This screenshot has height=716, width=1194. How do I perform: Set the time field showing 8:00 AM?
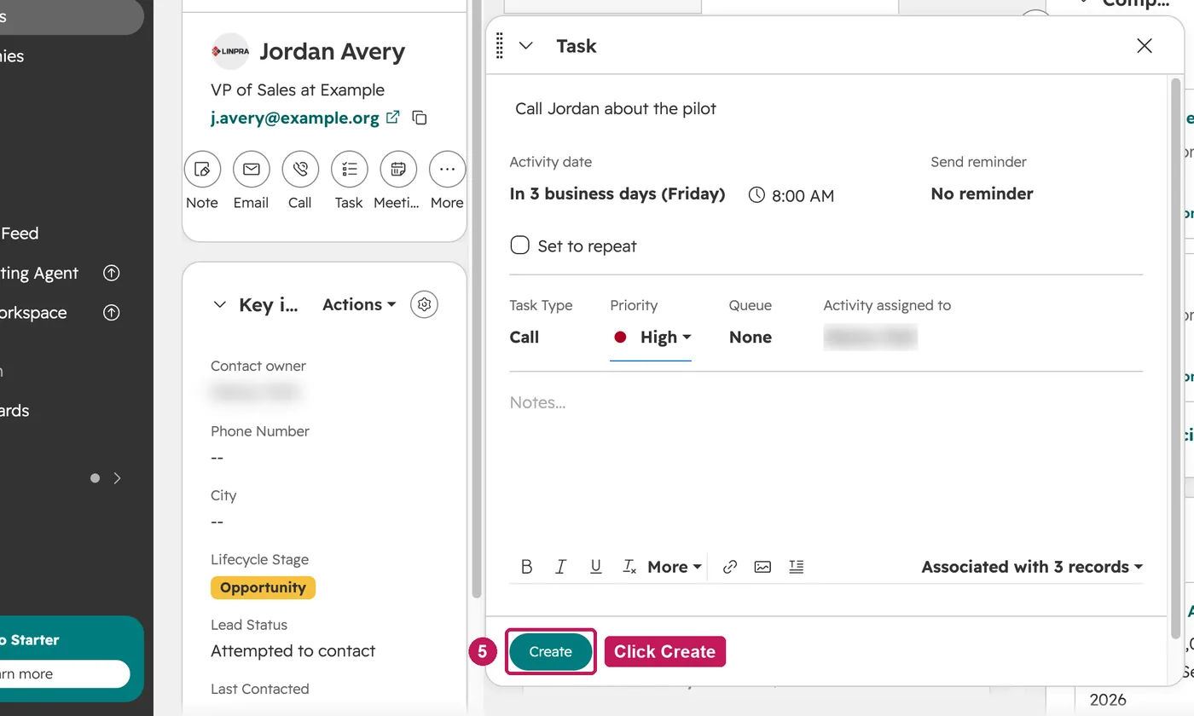click(x=803, y=195)
